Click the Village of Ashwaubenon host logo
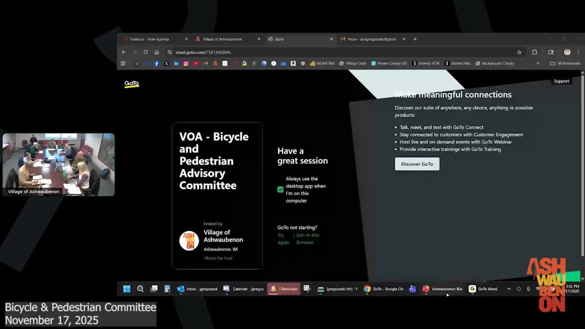The image size is (585, 329). [x=189, y=241]
